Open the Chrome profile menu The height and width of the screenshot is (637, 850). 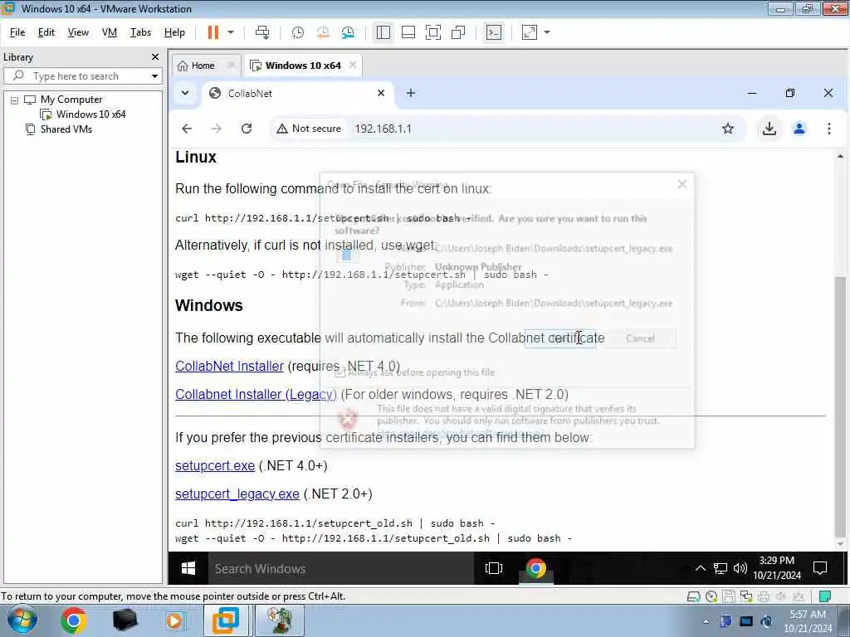tap(799, 129)
